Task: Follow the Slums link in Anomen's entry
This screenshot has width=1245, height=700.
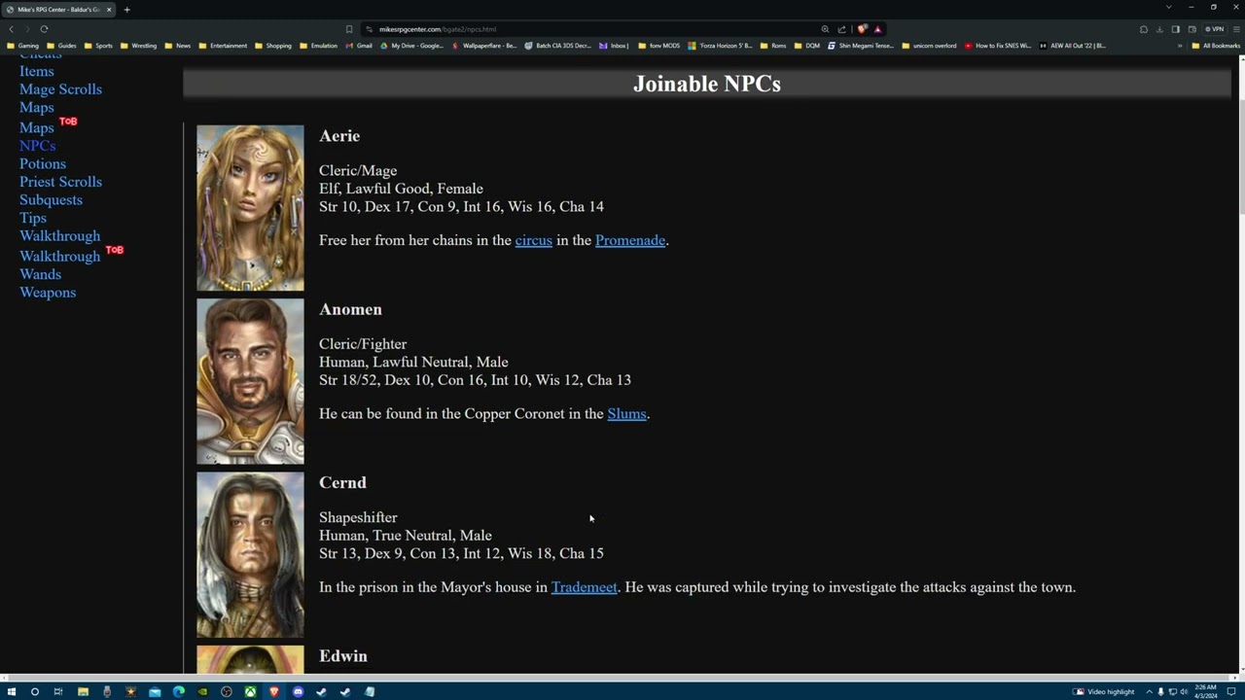Action: pyautogui.click(x=626, y=414)
